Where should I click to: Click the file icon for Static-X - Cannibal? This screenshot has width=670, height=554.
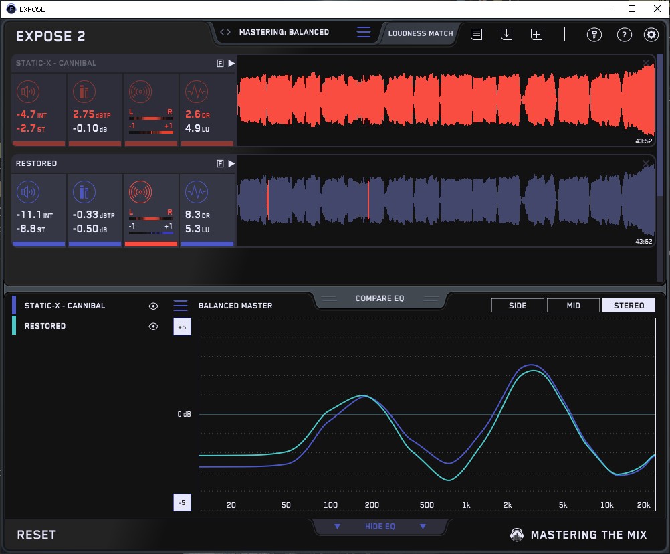pos(220,64)
